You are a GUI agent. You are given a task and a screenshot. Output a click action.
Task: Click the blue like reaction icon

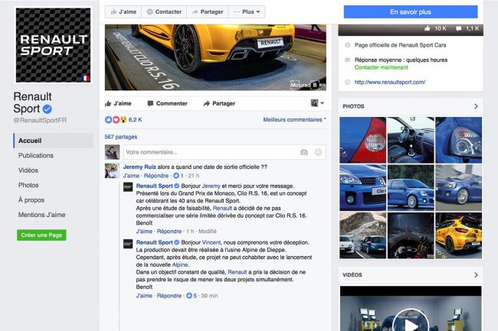[x=108, y=120]
